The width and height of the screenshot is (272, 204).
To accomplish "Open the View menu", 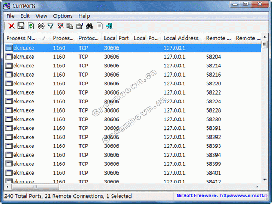I will point(41,16).
